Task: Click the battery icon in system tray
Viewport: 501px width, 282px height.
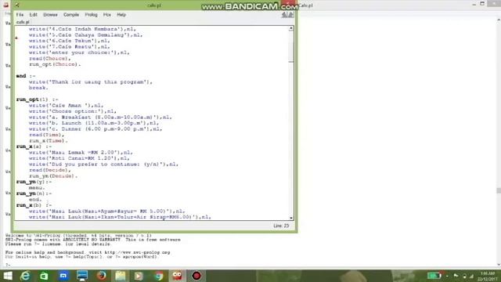Action: [434, 276]
